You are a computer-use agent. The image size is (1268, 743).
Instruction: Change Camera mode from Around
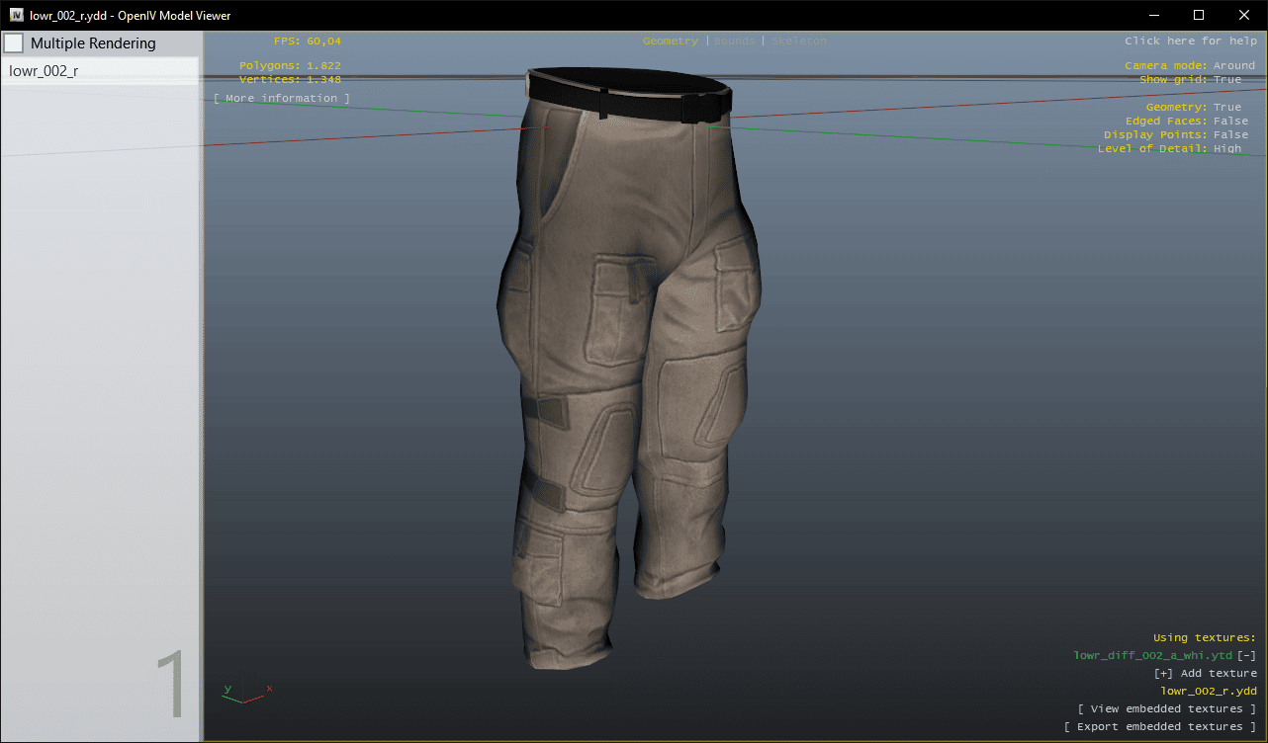(1233, 65)
